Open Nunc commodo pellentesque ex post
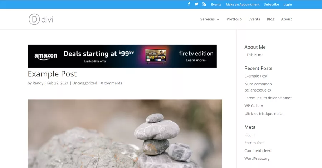 (x=258, y=87)
